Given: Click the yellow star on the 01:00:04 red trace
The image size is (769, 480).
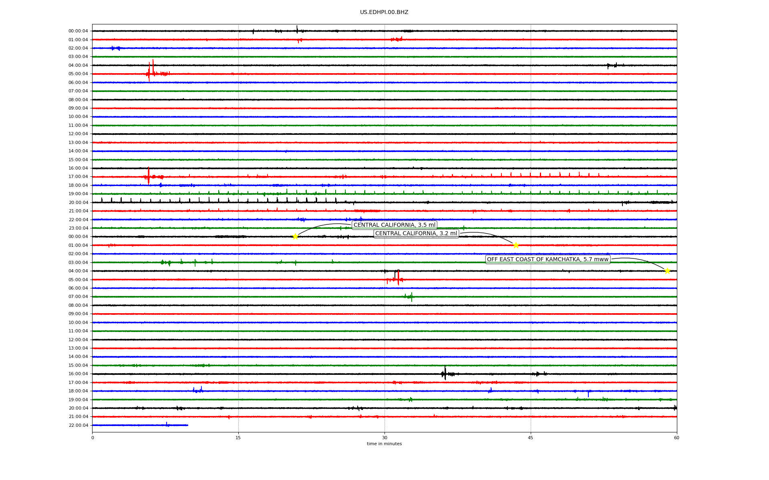Looking at the screenshot, I should click(516, 245).
